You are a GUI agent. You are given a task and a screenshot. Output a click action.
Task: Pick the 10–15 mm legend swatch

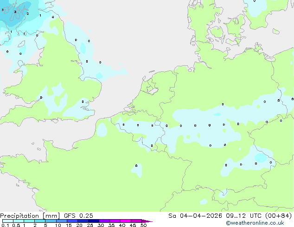[61, 221]
